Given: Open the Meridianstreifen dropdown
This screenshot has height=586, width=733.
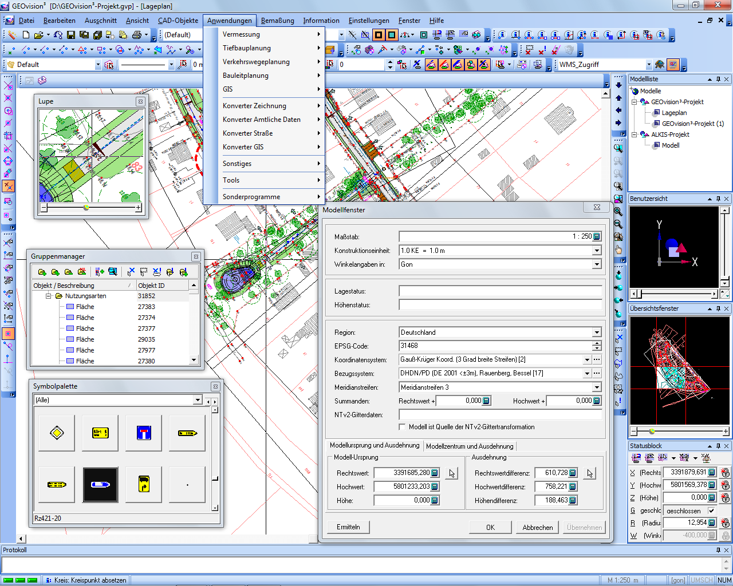Looking at the screenshot, I should click(x=597, y=387).
